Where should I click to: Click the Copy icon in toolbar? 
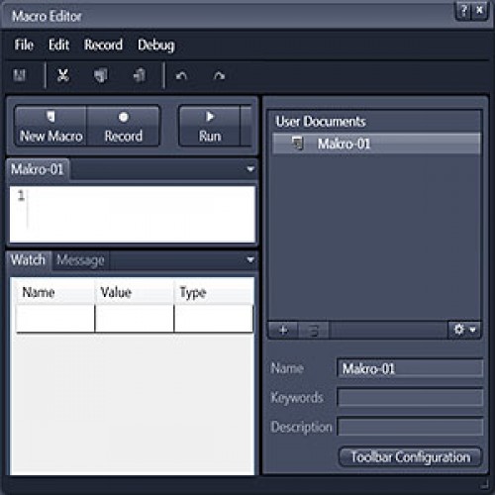[101, 75]
